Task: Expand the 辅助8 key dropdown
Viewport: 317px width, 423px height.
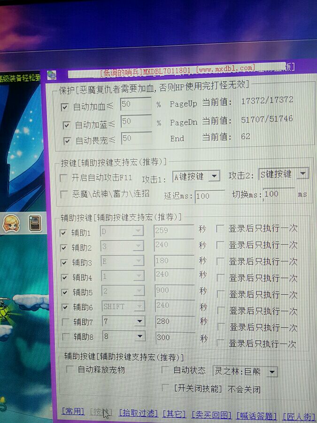Action: click(139, 336)
